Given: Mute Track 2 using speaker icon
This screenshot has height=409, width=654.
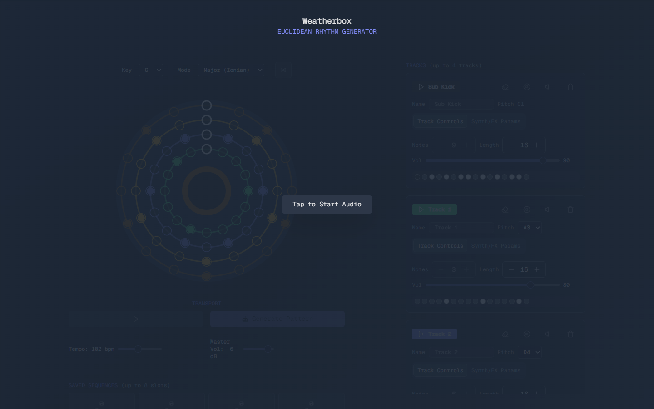Looking at the screenshot, I should pyautogui.click(x=548, y=334).
